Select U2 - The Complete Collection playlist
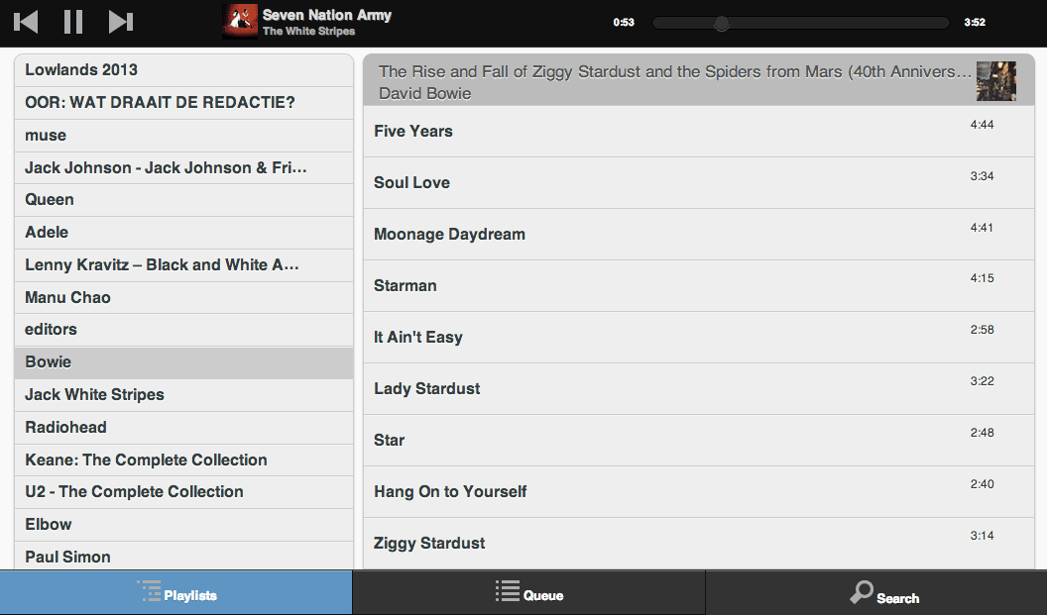 tap(183, 492)
